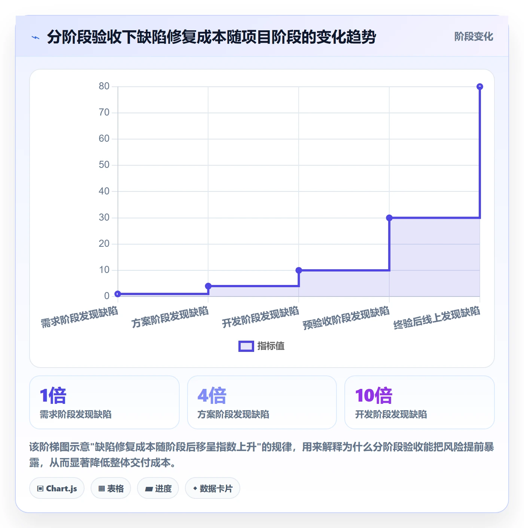Click the bar icon in 进度 chip

click(x=149, y=489)
